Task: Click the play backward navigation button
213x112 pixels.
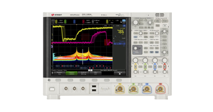Action: [x=146, y=28]
